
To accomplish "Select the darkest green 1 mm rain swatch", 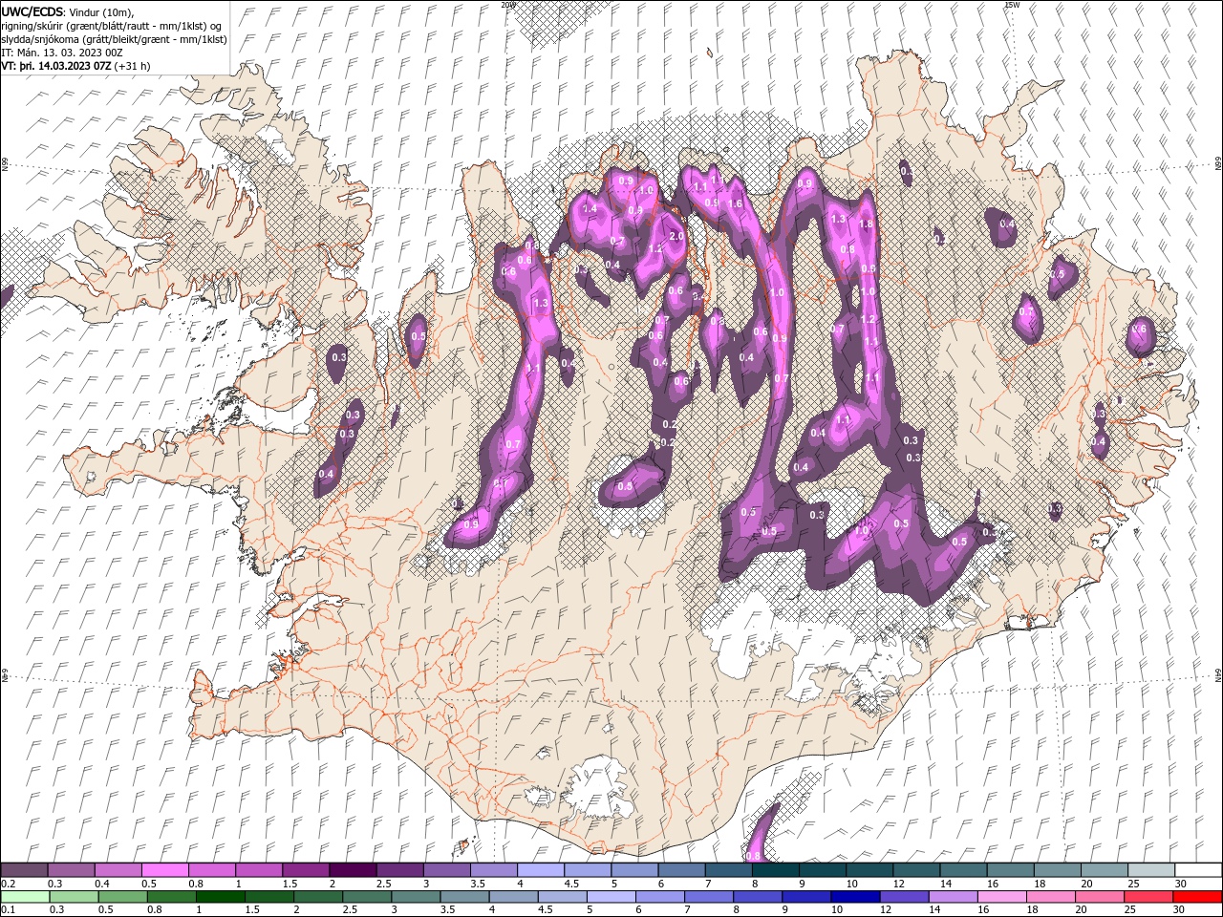I will [220, 897].
